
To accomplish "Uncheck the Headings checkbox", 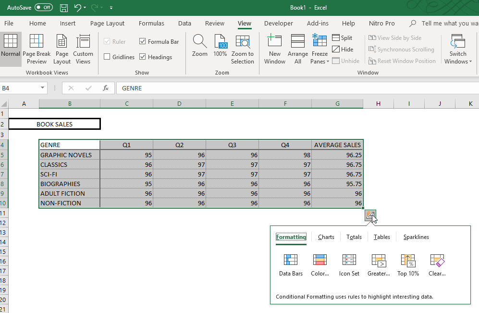I will pyautogui.click(x=142, y=57).
